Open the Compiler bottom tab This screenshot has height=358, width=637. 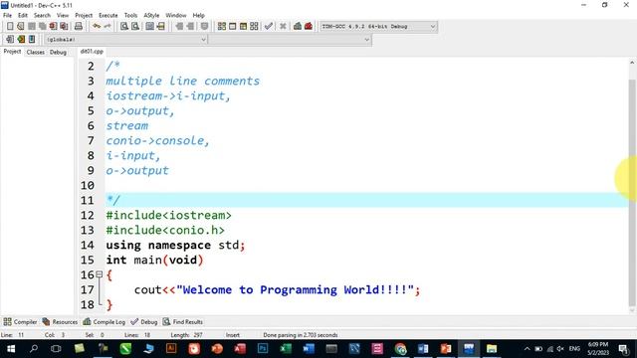(20, 322)
